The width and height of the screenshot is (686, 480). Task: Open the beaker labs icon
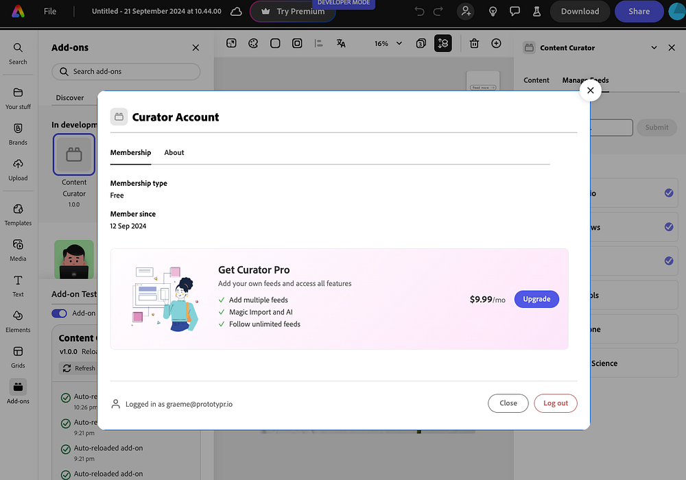coord(537,12)
